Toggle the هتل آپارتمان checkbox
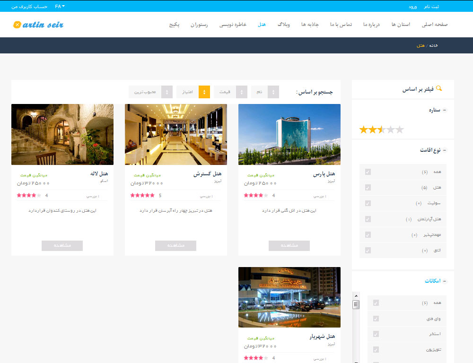Viewport: 473px width, 363px height. (x=368, y=219)
